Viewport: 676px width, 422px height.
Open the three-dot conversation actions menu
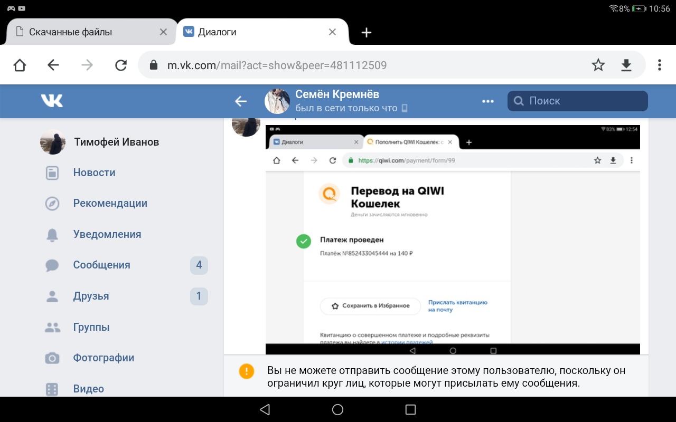click(x=488, y=101)
